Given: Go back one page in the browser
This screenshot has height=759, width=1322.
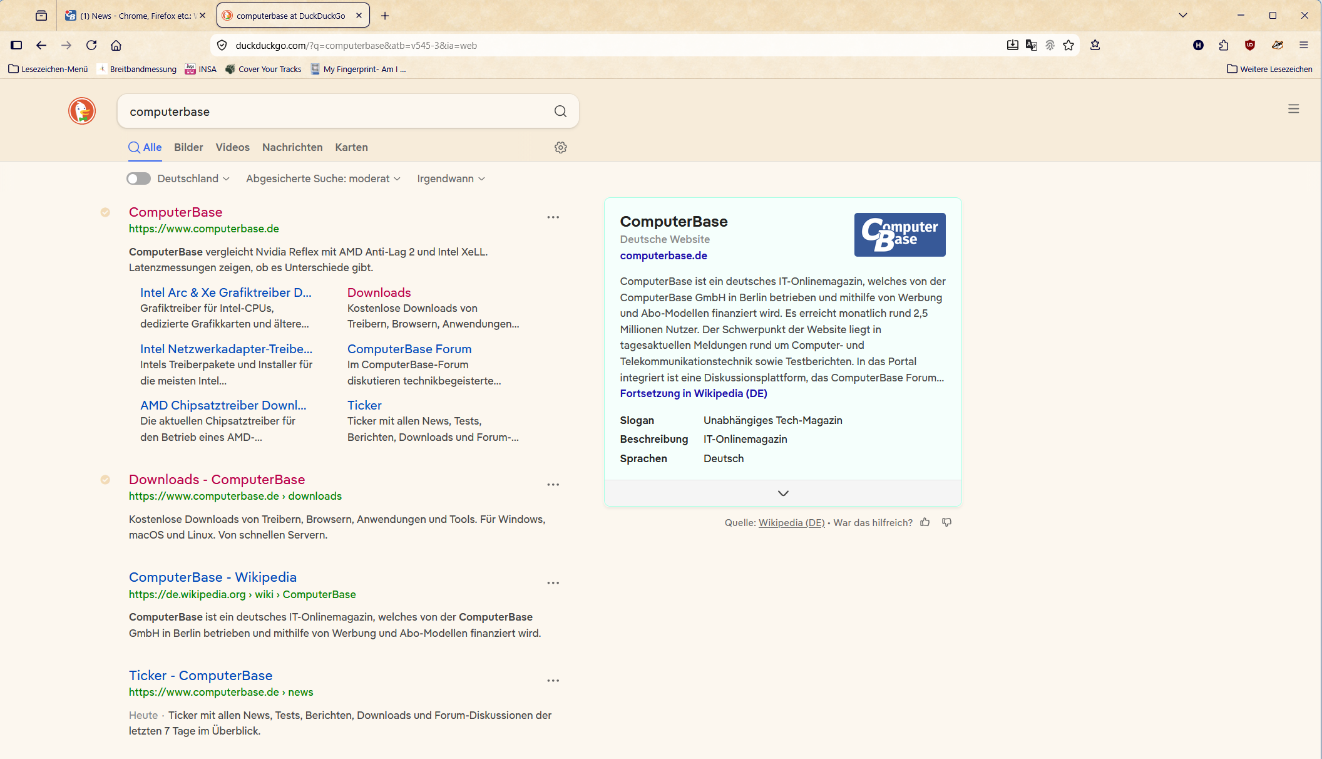Looking at the screenshot, I should [x=41, y=45].
